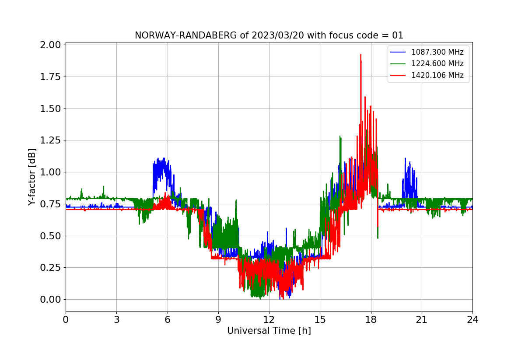The height and width of the screenshot is (350, 525).
Task: Click the blue line swatch in the legend
Action: click(398, 52)
